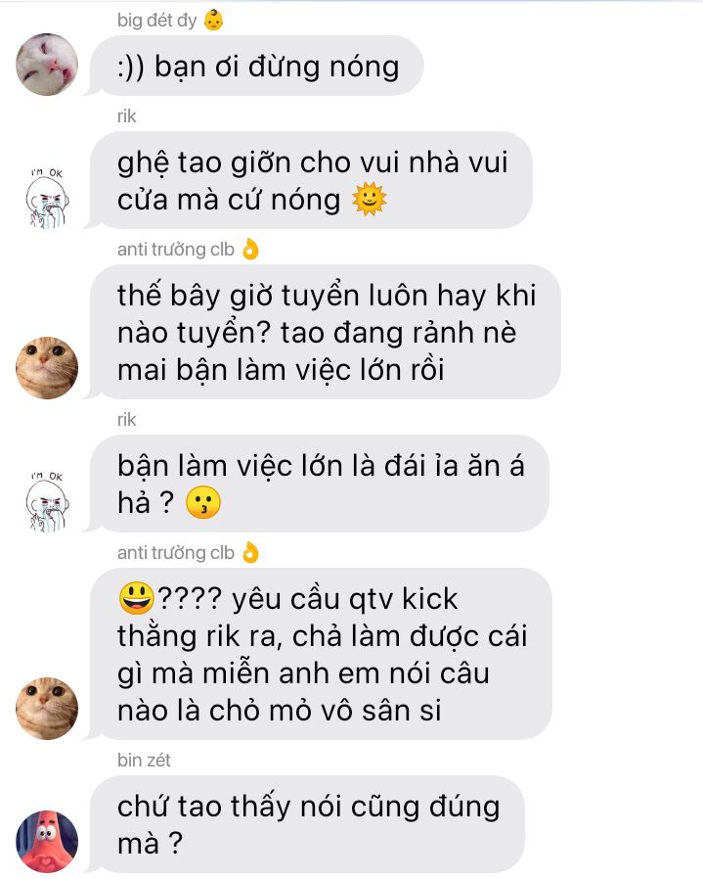The height and width of the screenshot is (879, 703).
Task: Tap orange cat avatar beside thế bây giờ tuyển message
Action: click(47, 368)
